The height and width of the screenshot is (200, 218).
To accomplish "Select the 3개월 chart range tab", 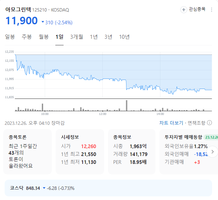I will pos(77,37).
